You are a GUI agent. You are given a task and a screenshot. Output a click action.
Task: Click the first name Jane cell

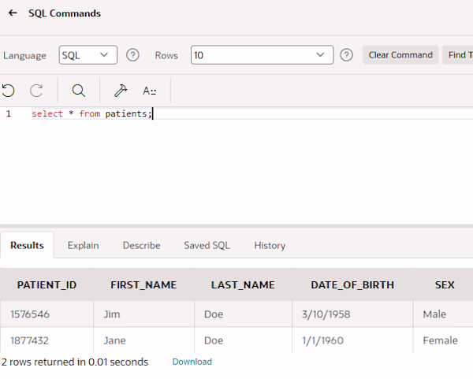coord(143,340)
